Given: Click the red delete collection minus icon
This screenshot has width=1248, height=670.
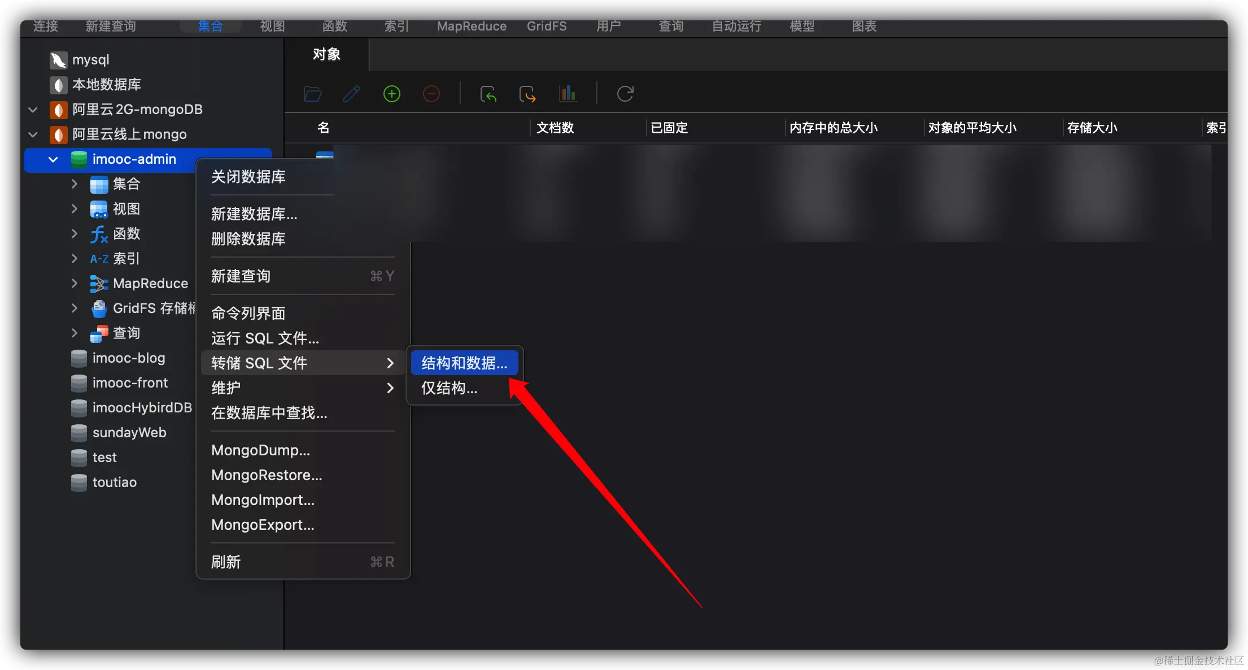Looking at the screenshot, I should coord(431,94).
